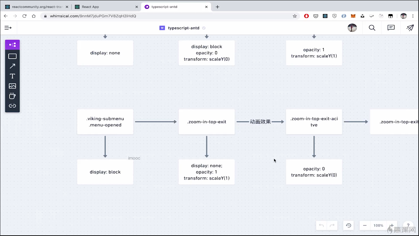This screenshot has height=236, width=419.
Task: Select the flowchart element tool
Action: [12, 45]
